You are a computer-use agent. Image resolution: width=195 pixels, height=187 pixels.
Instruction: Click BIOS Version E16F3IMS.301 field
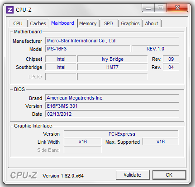coord(112,106)
